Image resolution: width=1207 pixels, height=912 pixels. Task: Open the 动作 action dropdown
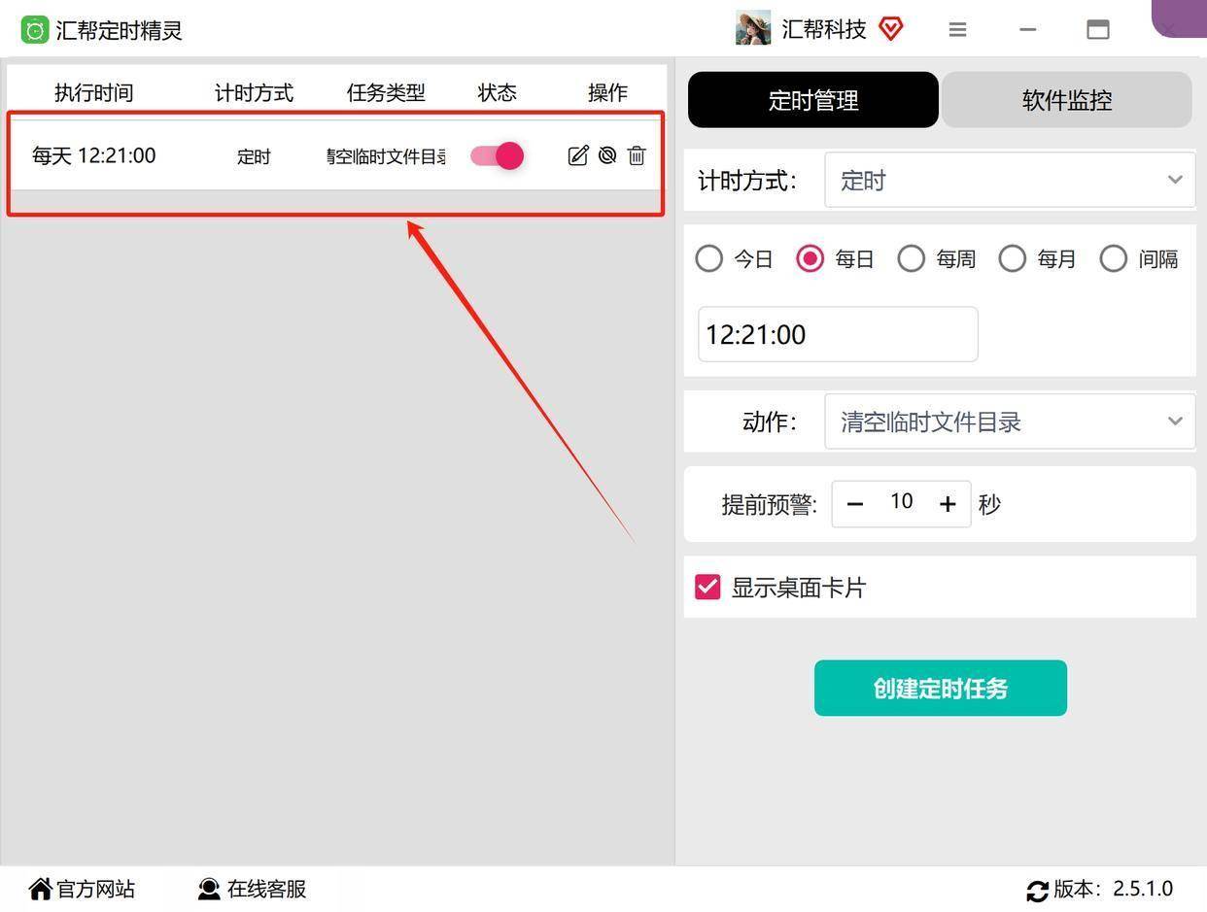pyautogui.click(x=1009, y=422)
